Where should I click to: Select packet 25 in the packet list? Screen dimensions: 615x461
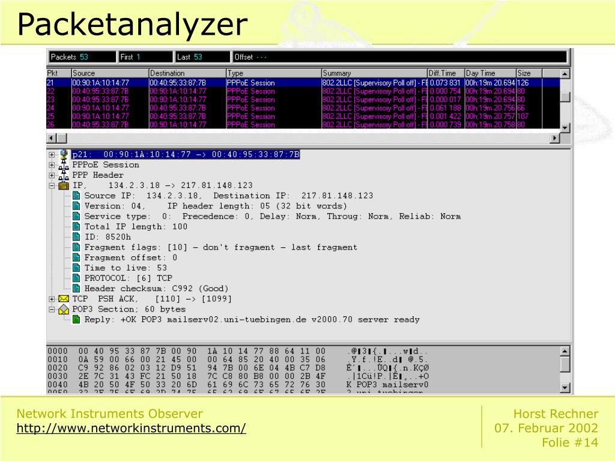pos(303,116)
